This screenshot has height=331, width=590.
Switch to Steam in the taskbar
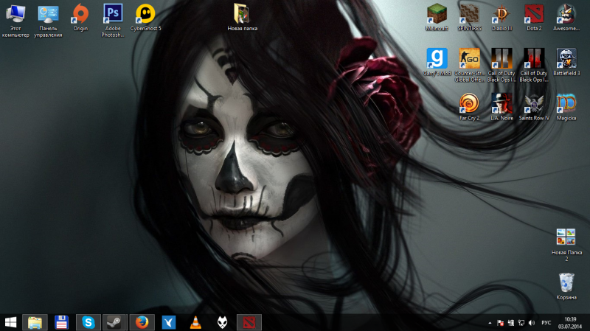pyautogui.click(x=115, y=322)
